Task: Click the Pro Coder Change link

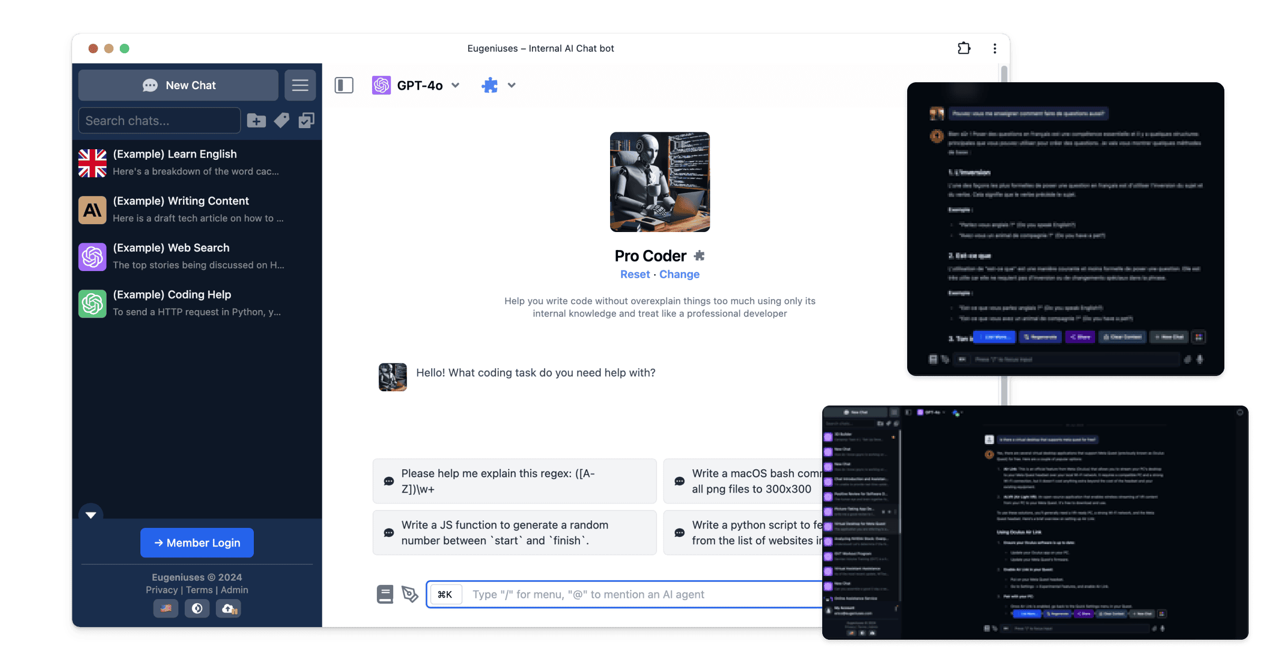Action: [x=680, y=273]
